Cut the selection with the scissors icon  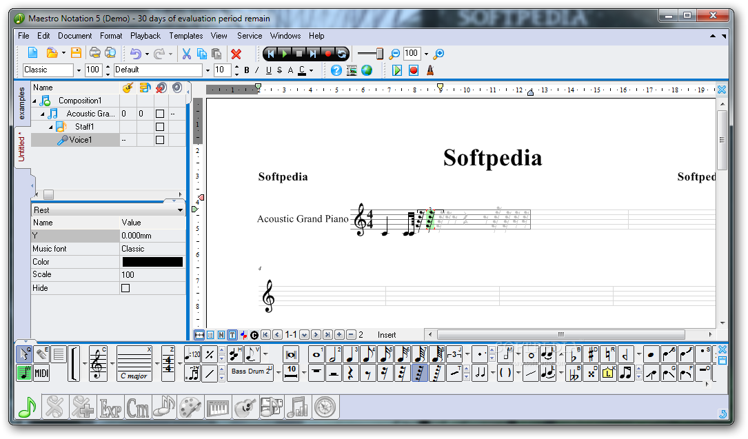coord(187,54)
